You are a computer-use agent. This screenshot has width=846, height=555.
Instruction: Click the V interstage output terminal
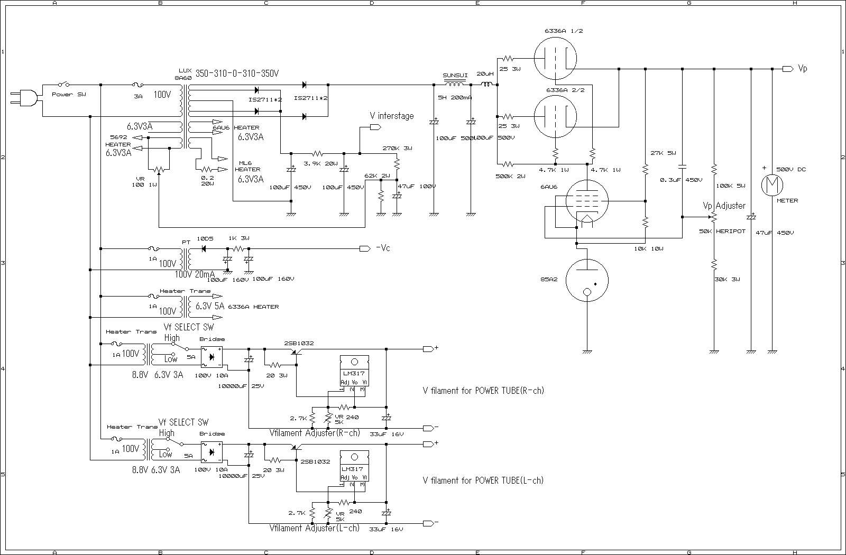tap(376, 127)
